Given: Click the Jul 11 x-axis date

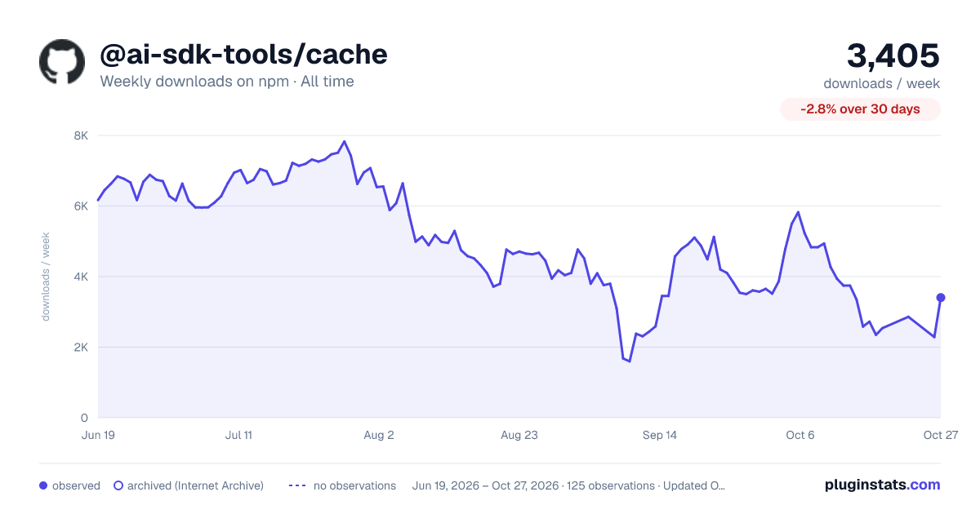Looking at the screenshot, I should click(238, 435).
